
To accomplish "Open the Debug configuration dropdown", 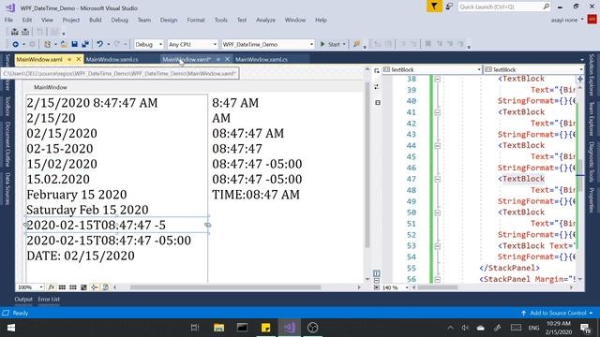I will click(148, 44).
